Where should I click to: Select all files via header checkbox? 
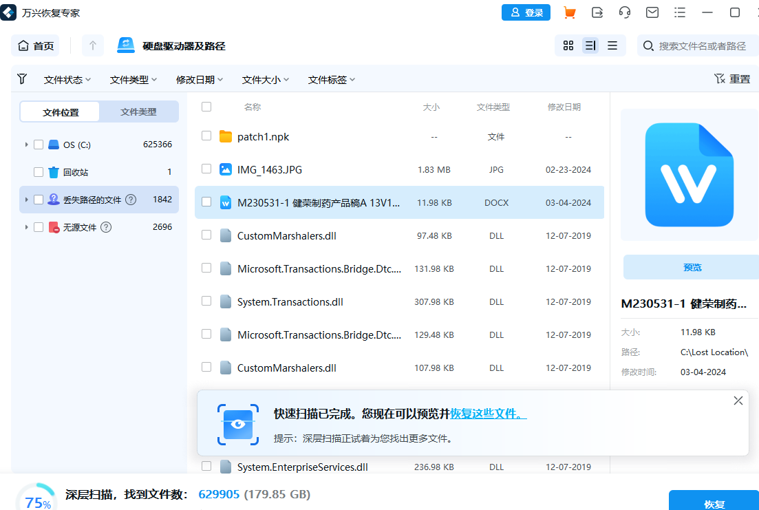pos(206,107)
